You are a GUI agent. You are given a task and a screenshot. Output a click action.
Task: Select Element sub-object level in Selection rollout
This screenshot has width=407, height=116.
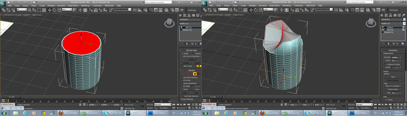pyautogui.click(x=198, y=74)
